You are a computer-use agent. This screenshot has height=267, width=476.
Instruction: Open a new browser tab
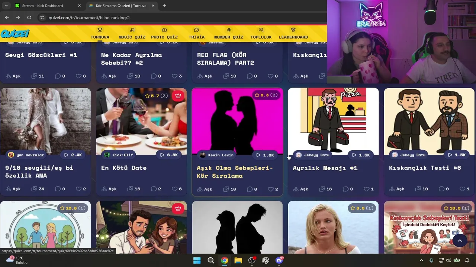164,6
